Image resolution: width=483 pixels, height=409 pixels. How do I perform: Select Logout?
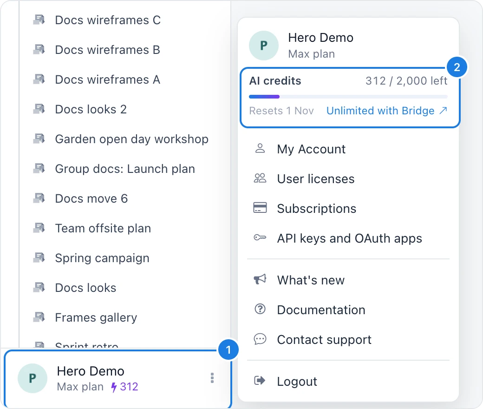pyautogui.click(x=348, y=381)
